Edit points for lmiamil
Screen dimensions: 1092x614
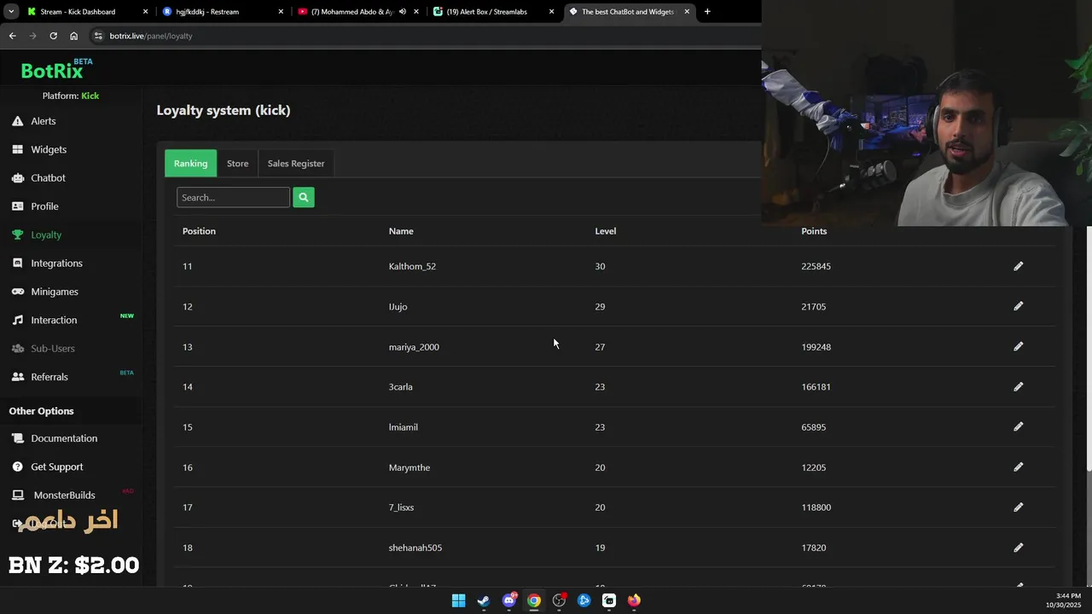click(1018, 426)
